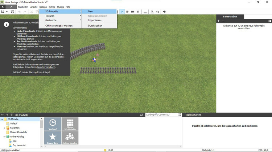The image size is (272, 152).
Task: Click the undo arrow icon
Action: click(20, 12)
